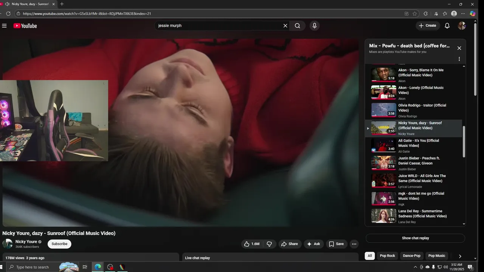Image resolution: width=484 pixels, height=272 pixels.
Task: Show hidden system tray icons
Action: (x=415, y=267)
